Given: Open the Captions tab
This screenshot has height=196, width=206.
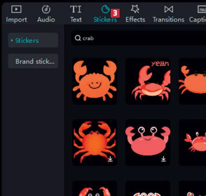Looking at the screenshot, I should [198, 14].
